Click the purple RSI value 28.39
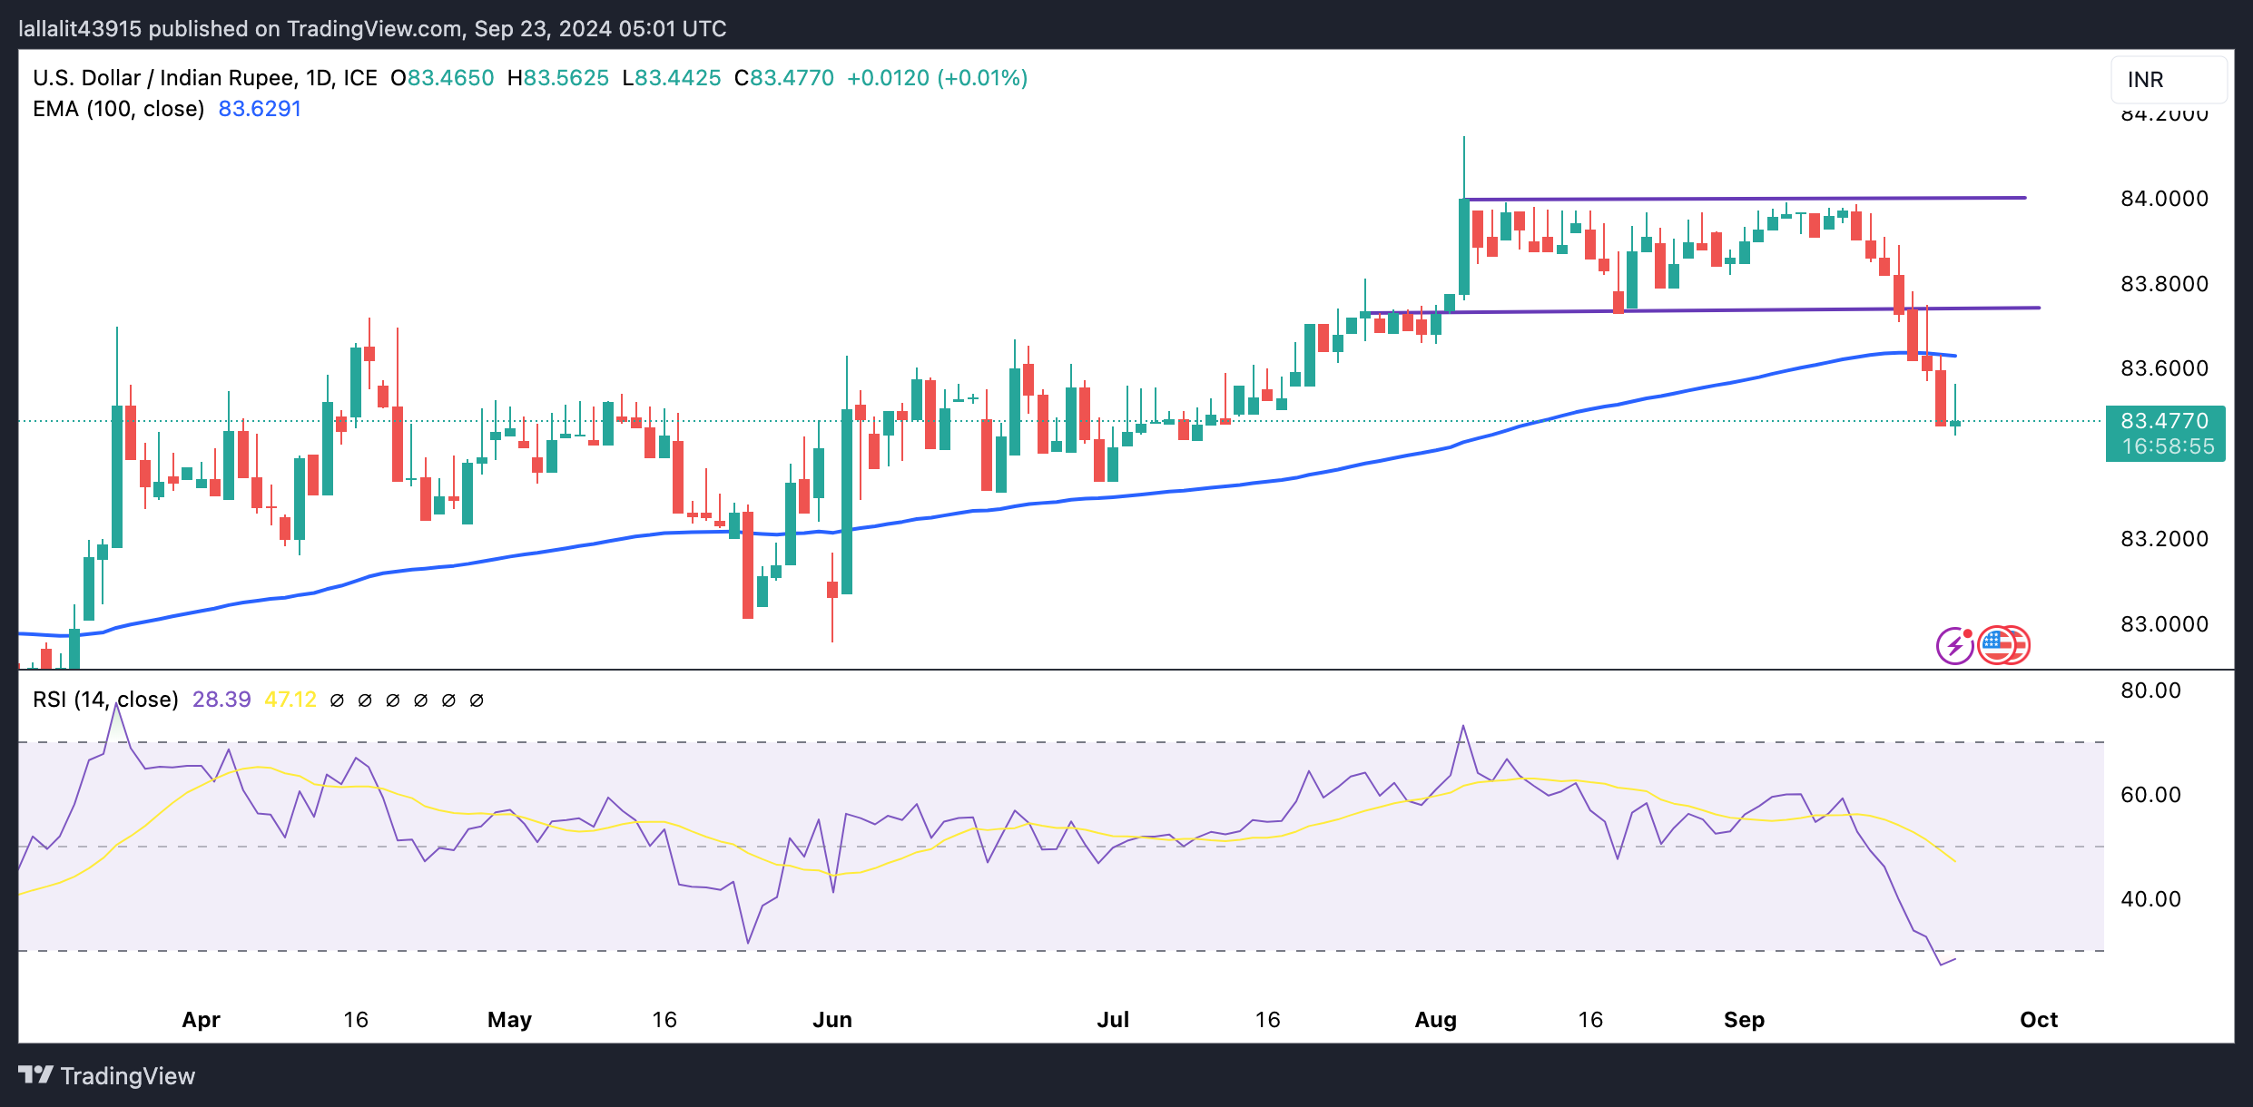The width and height of the screenshot is (2253, 1107). pos(221,700)
